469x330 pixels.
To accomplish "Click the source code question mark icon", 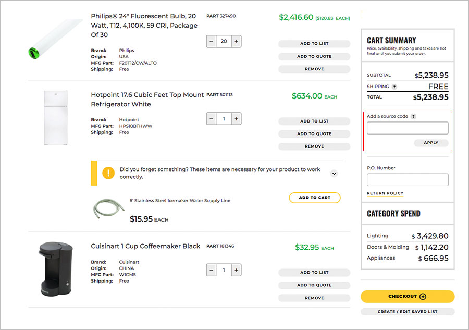I will pyautogui.click(x=413, y=116).
